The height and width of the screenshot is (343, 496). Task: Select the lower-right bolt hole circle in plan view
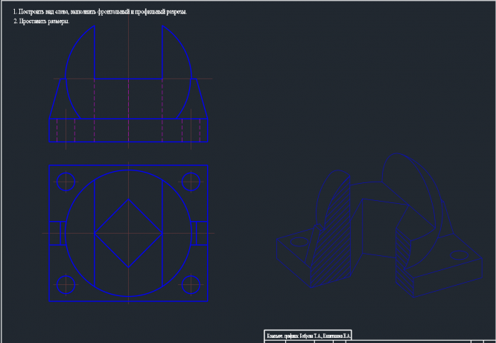point(191,284)
